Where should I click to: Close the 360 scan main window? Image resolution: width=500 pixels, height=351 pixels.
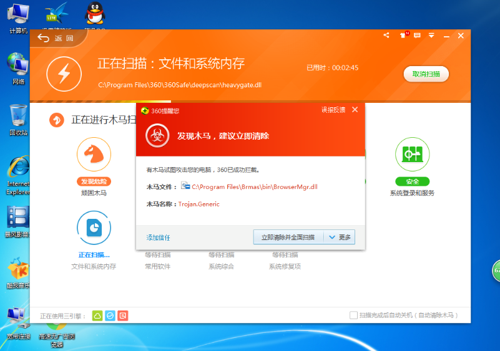pos(461,36)
